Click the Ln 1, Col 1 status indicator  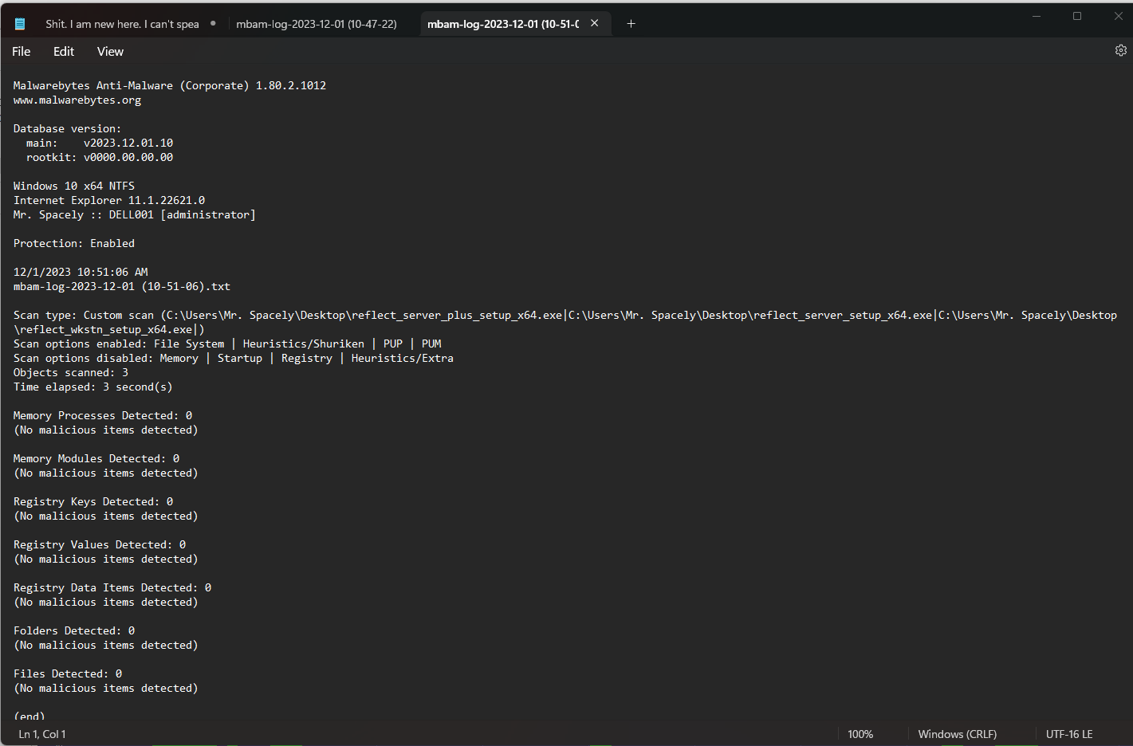42,734
